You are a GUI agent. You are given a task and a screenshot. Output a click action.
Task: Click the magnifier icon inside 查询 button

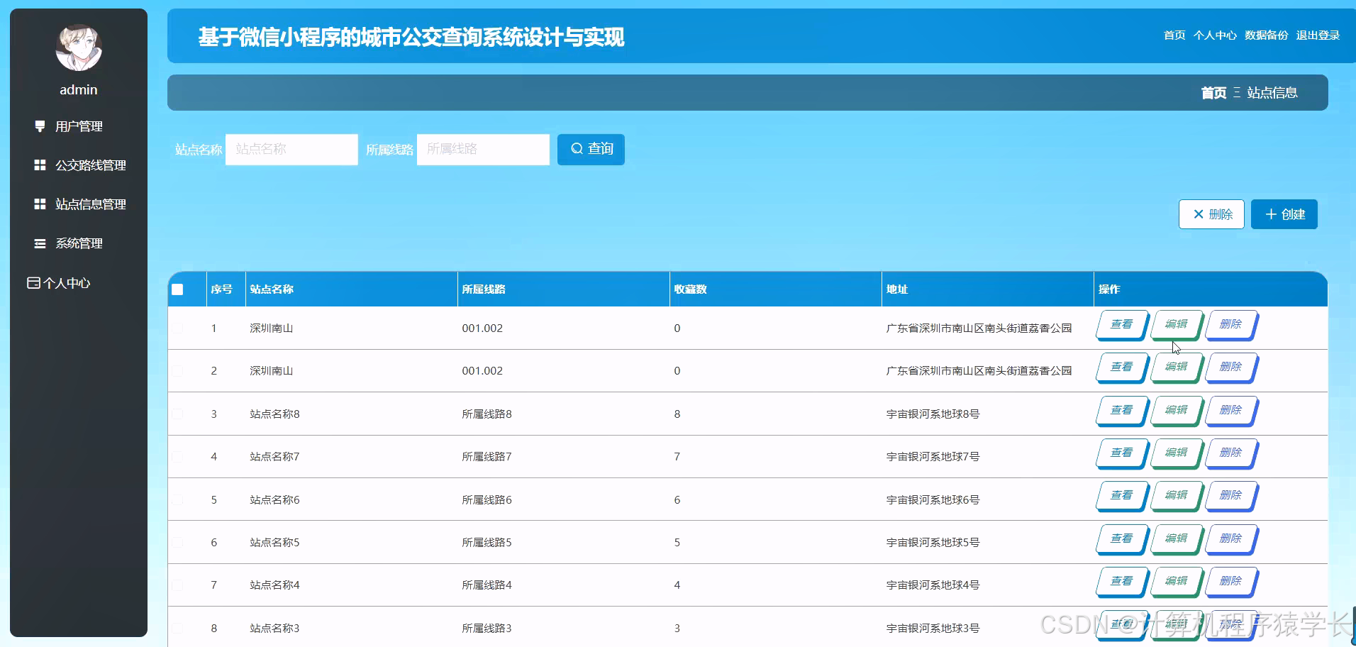click(x=577, y=149)
